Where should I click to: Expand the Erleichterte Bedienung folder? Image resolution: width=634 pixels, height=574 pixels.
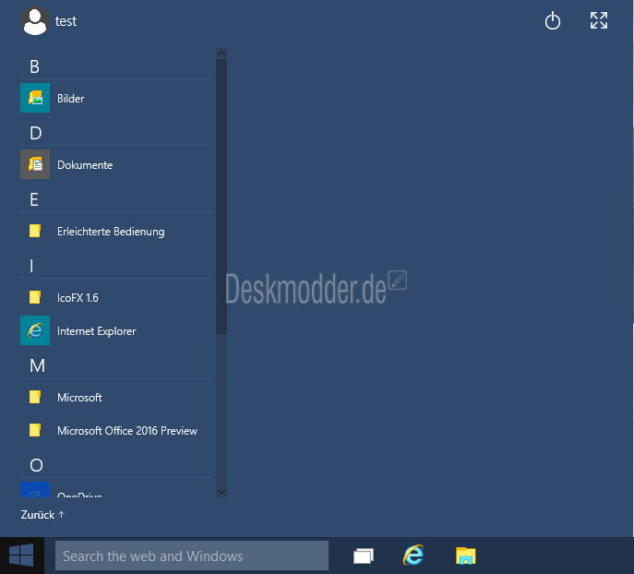111,232
